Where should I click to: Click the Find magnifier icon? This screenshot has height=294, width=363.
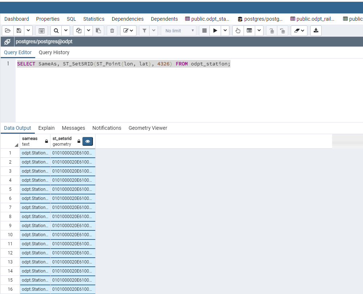point(56,31)
